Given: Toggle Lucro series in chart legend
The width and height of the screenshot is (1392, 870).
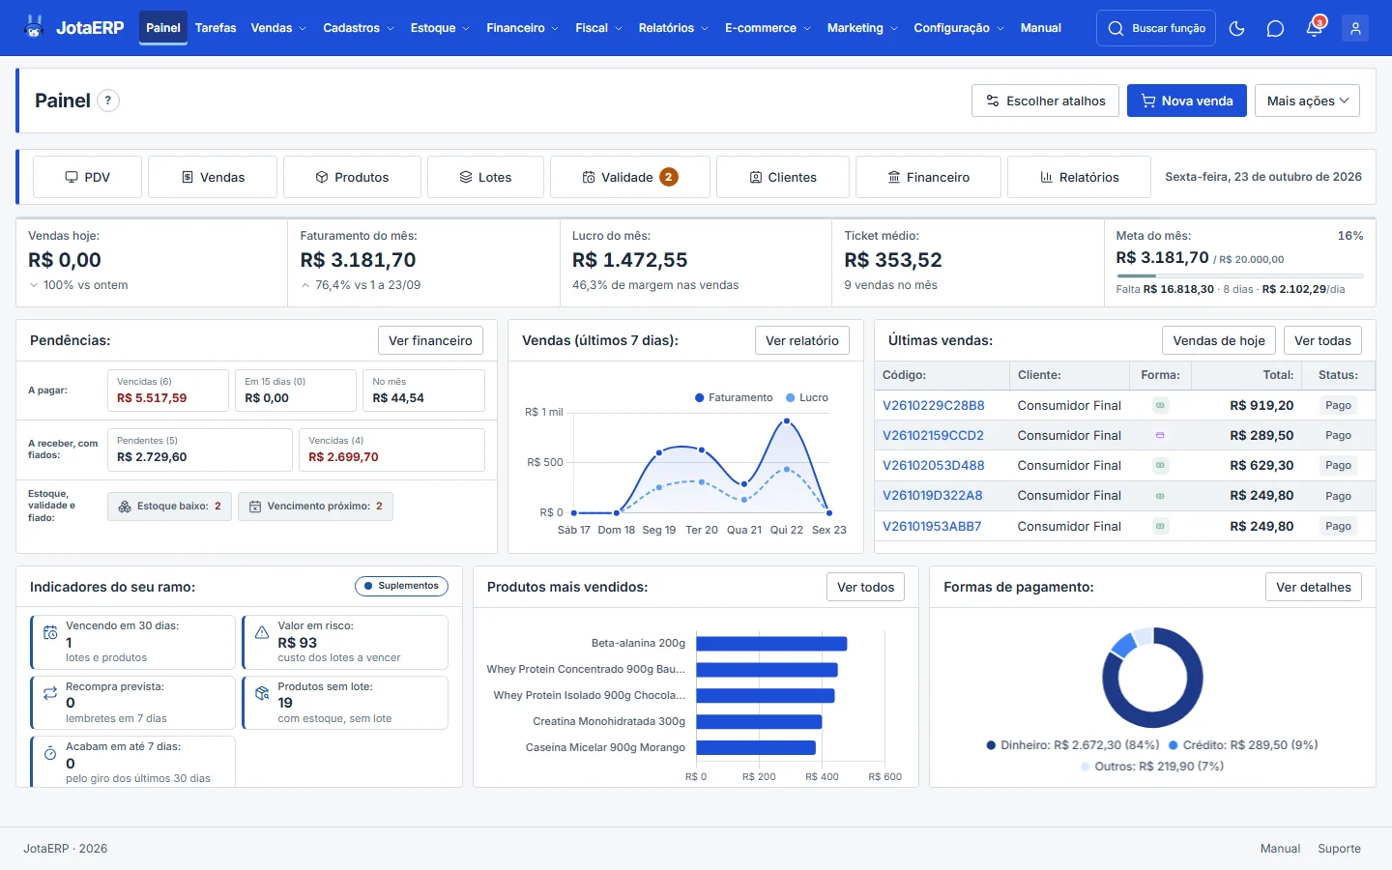Looking at the screenshot, I should (x=807, y=397).
